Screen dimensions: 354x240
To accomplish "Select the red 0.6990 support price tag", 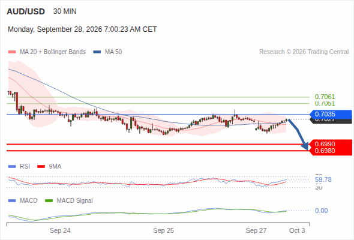I will [x=331, y=143].
